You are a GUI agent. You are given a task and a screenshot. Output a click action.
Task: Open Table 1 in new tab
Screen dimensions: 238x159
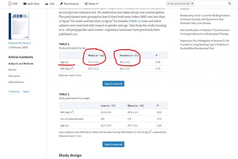point(113,84)
